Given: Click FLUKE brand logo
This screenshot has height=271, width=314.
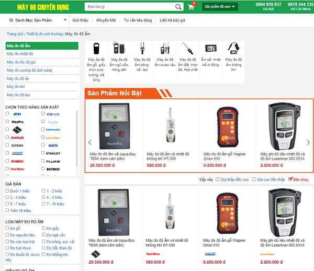Looking at the screenshot, I should coord(53,161).
